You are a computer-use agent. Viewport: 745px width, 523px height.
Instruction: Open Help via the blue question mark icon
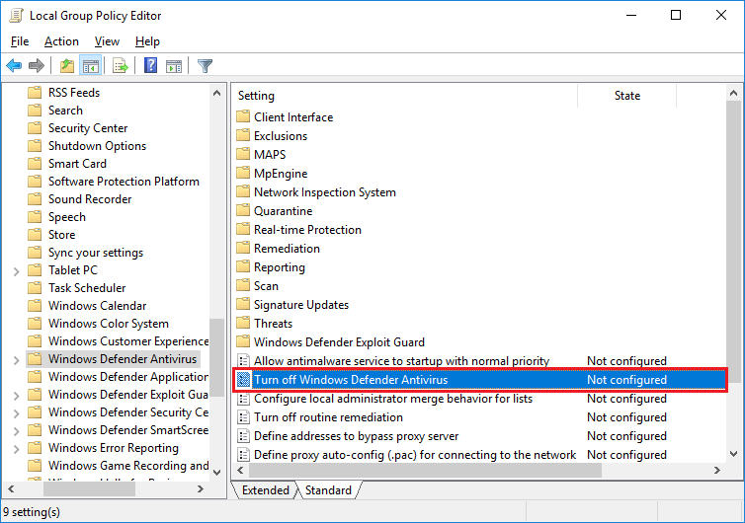point(150,65)
